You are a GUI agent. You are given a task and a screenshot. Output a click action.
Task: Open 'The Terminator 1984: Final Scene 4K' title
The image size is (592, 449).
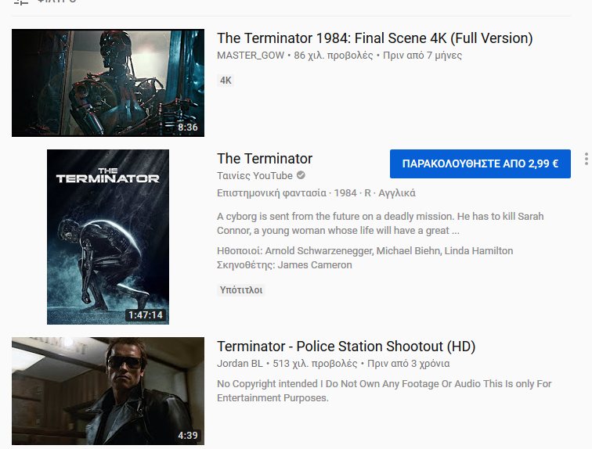click(374, 38)
